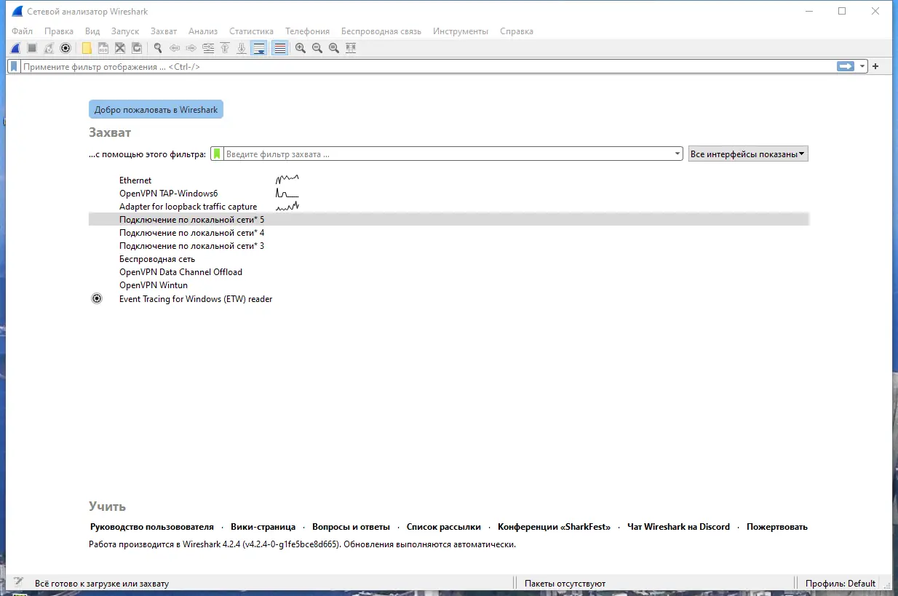This screenshot has height=596, width=898.
Task: Open the Правка menu
Action: click(59, 31)
